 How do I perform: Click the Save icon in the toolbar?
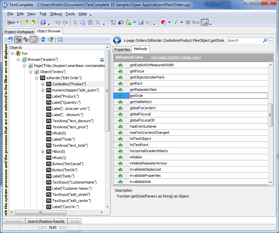44,22
